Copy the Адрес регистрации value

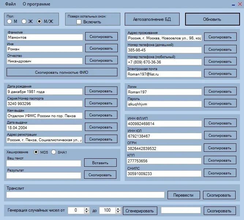pos(101,139)
